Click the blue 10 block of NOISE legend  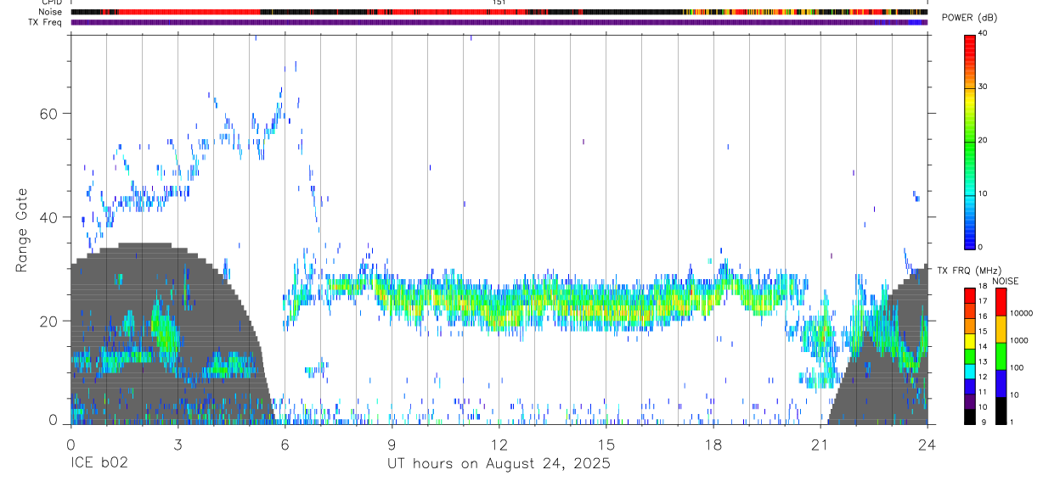(1000, 383)
